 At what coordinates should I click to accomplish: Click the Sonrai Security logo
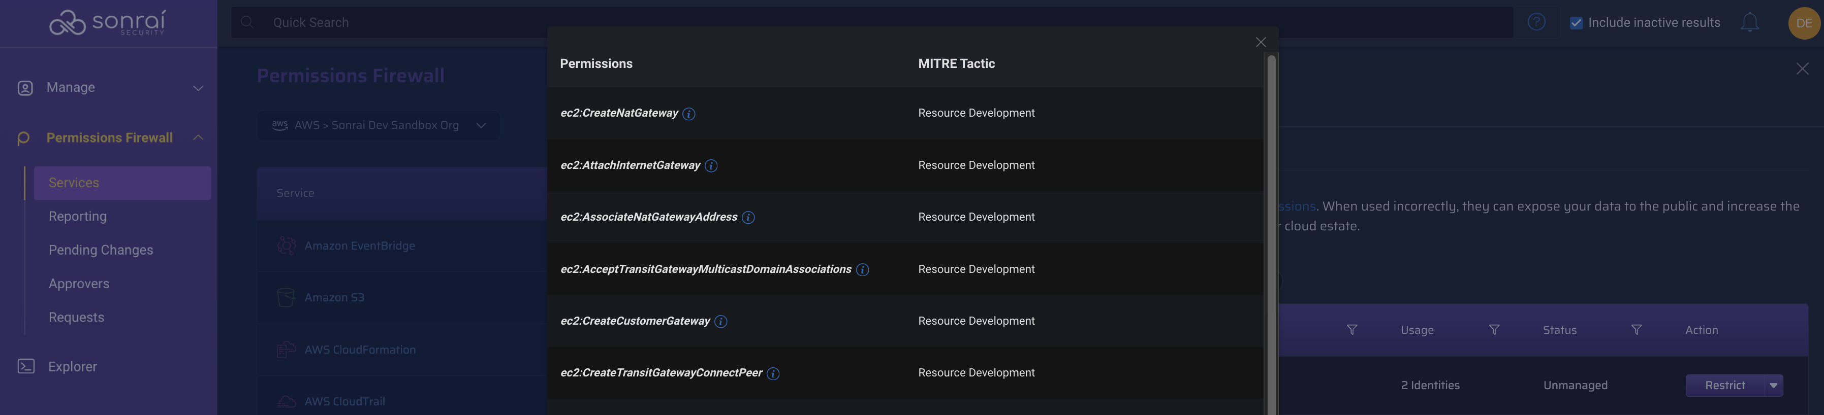[x=108, y=23]
